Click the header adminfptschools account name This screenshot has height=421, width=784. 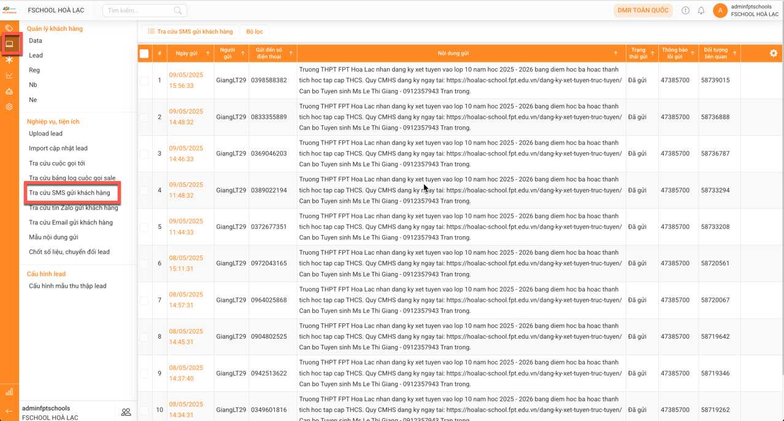point(751,7)
